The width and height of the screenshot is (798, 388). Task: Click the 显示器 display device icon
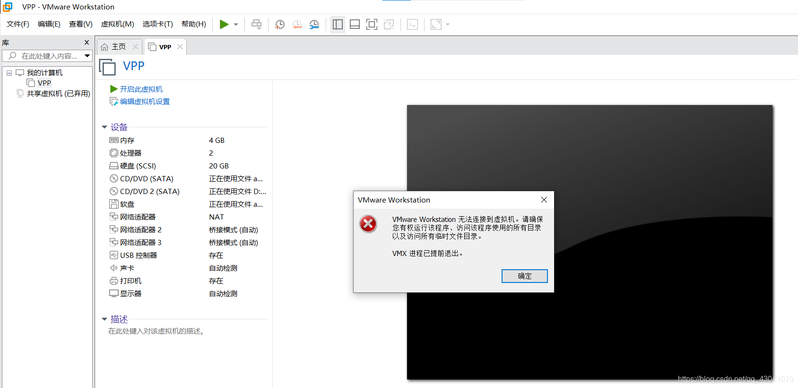tap(114, 293)
